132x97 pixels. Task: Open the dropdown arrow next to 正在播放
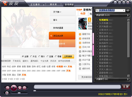coord(44,5)
